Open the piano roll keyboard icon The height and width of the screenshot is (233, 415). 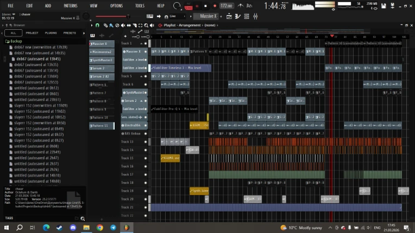click(238, 16)
